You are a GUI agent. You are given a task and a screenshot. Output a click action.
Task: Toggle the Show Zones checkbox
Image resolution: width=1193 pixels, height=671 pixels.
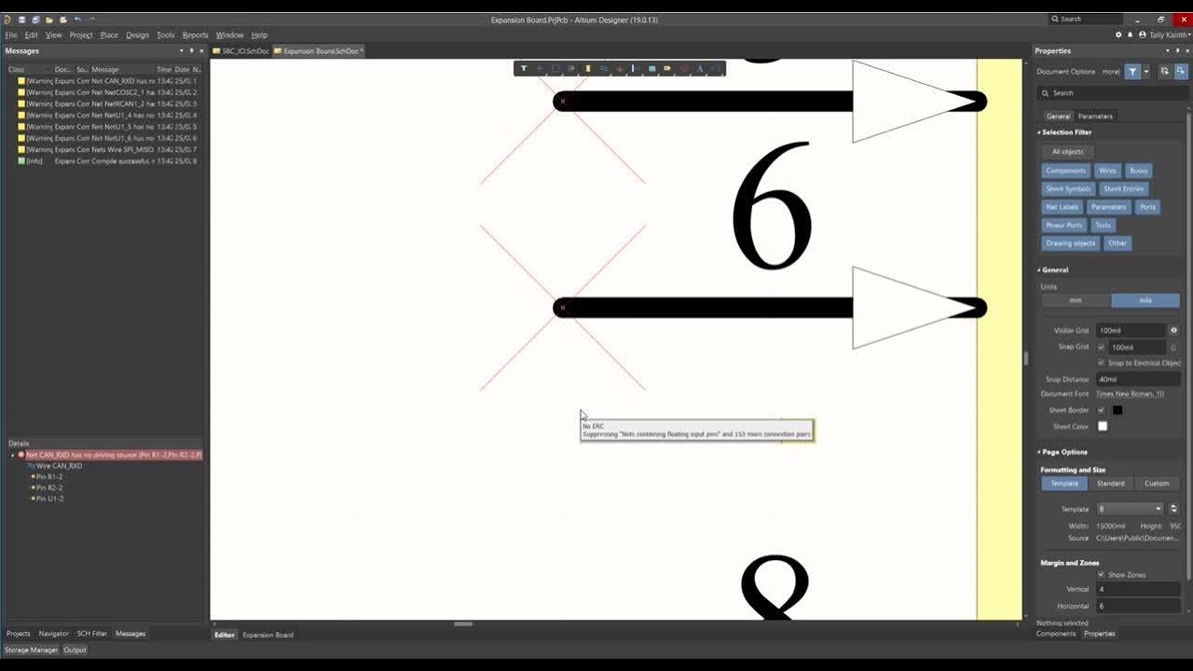point(1101,575)
